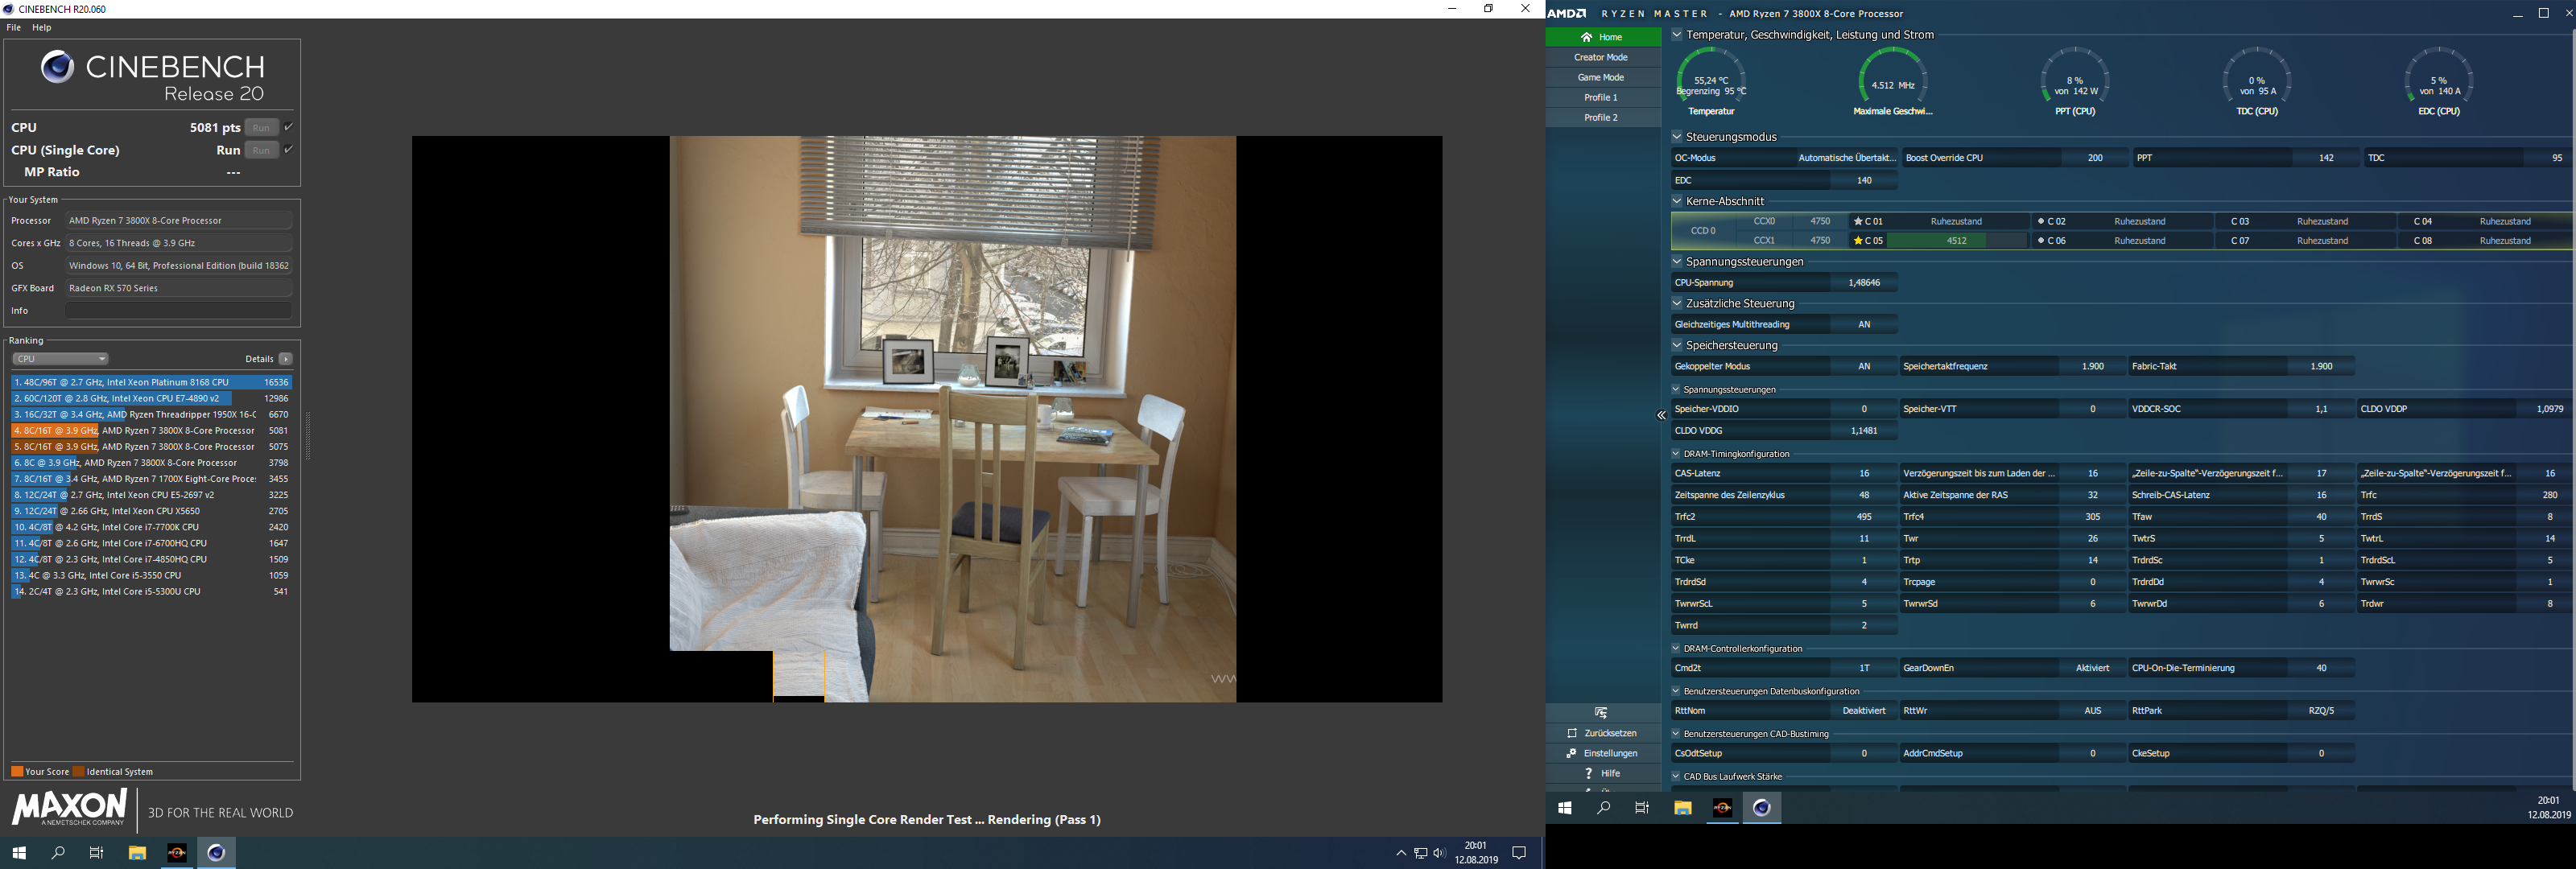Collapse sidebar with double-chevron arrow
This screenshot has height=869, width=2576.
point(1661,415)
